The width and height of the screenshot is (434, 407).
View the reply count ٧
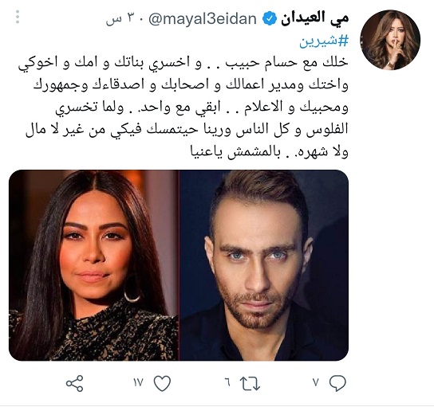coord(316,382)
